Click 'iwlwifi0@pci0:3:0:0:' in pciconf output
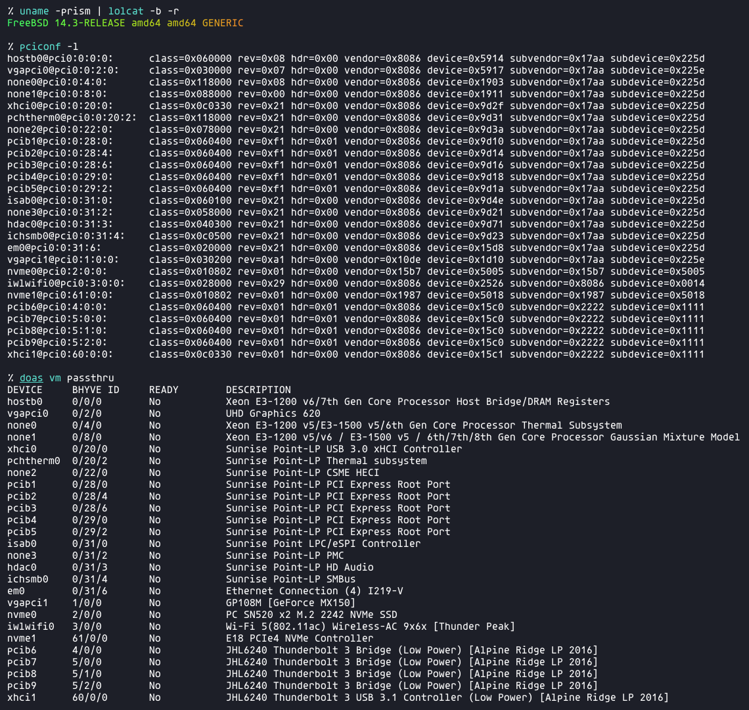Viewport: 749px width, 710px height. (x=66, y=283)
